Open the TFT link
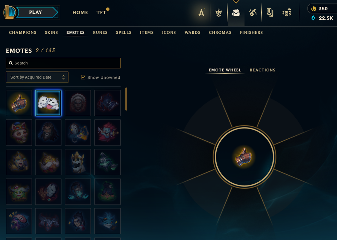Image resolution: width=337 pixels, height=240 pixels. (101, 12)
